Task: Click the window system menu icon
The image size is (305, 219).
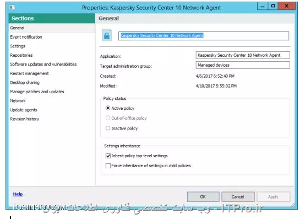Action: (12, 7)
